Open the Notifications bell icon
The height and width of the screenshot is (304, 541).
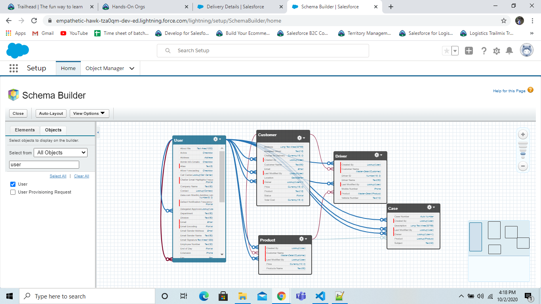point(510,51)
